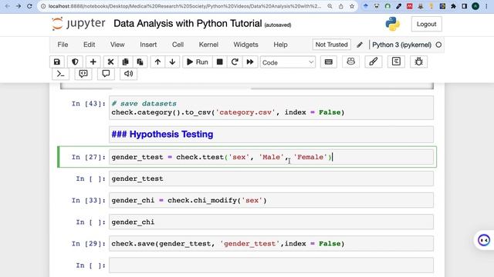Viewport: 494px width, 277px height.
Task: Click the empty code cell at bottom
Action: coord(271,265)
